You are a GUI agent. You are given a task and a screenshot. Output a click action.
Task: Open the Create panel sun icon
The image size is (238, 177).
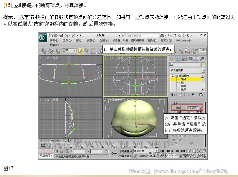171,59
